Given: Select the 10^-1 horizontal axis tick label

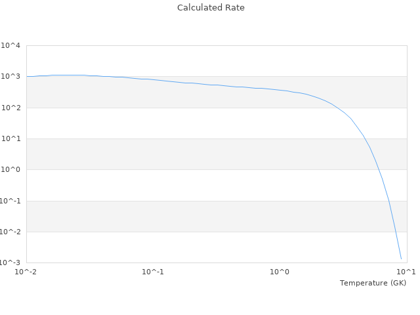Looking at the screenshot, I should click(153, 272).
